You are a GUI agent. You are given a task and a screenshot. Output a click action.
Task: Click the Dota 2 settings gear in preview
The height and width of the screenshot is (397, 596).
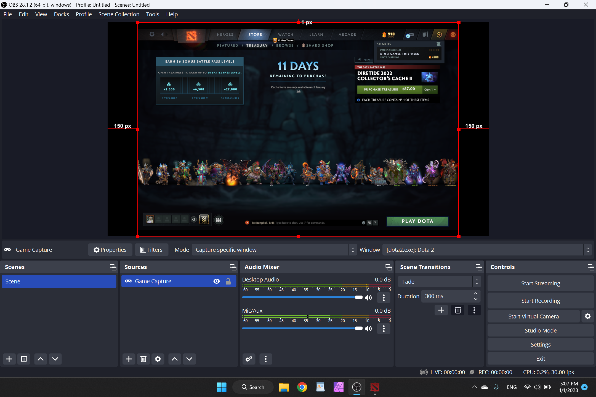point(152,34)
